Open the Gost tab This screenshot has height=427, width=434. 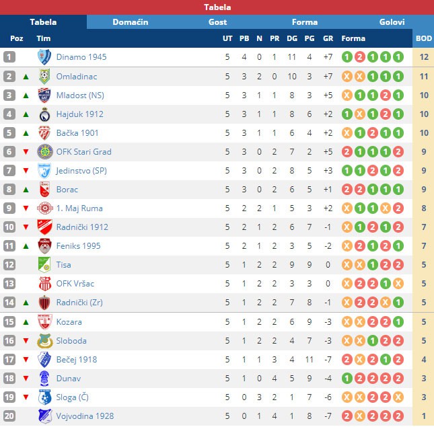tap(217, 22)
